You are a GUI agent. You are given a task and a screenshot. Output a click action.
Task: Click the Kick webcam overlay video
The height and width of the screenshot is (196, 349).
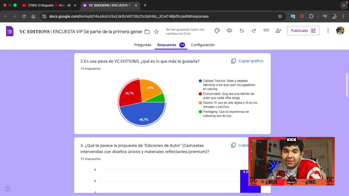(x=291, y=161)
